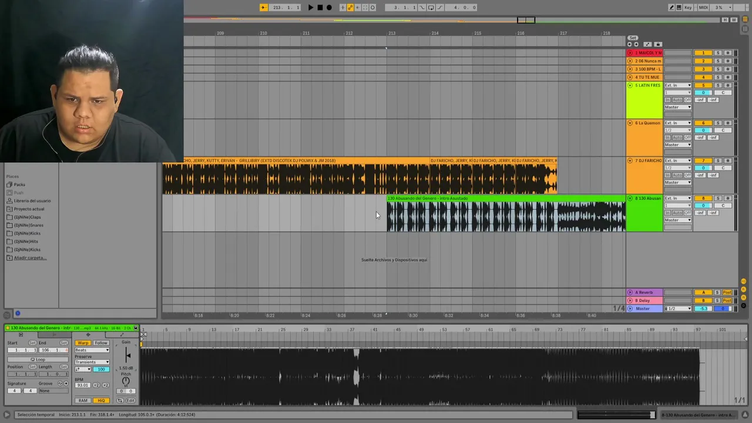Select B Delay return track

tap(644, 300)
